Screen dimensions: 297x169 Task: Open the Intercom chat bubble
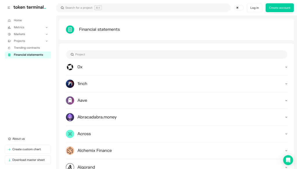pos(288,160)
